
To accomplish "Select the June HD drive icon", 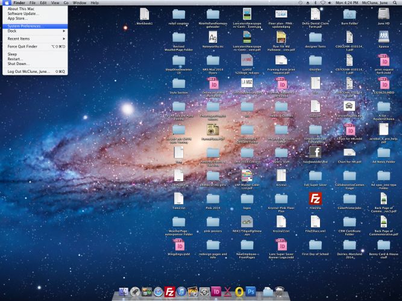I will click(x=383, y=14).
